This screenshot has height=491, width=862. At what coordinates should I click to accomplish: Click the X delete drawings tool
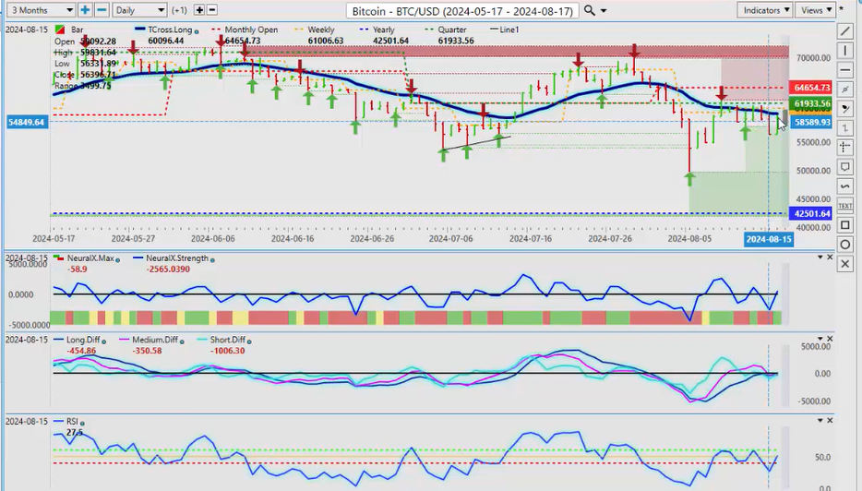pos(845,264)
